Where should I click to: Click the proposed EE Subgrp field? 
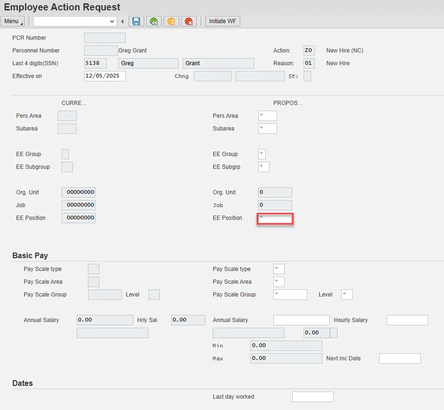point(263,167)
